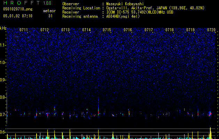Screen dimensions: 219x139
Task: Click time marker 0711
Action: (24, 30)
